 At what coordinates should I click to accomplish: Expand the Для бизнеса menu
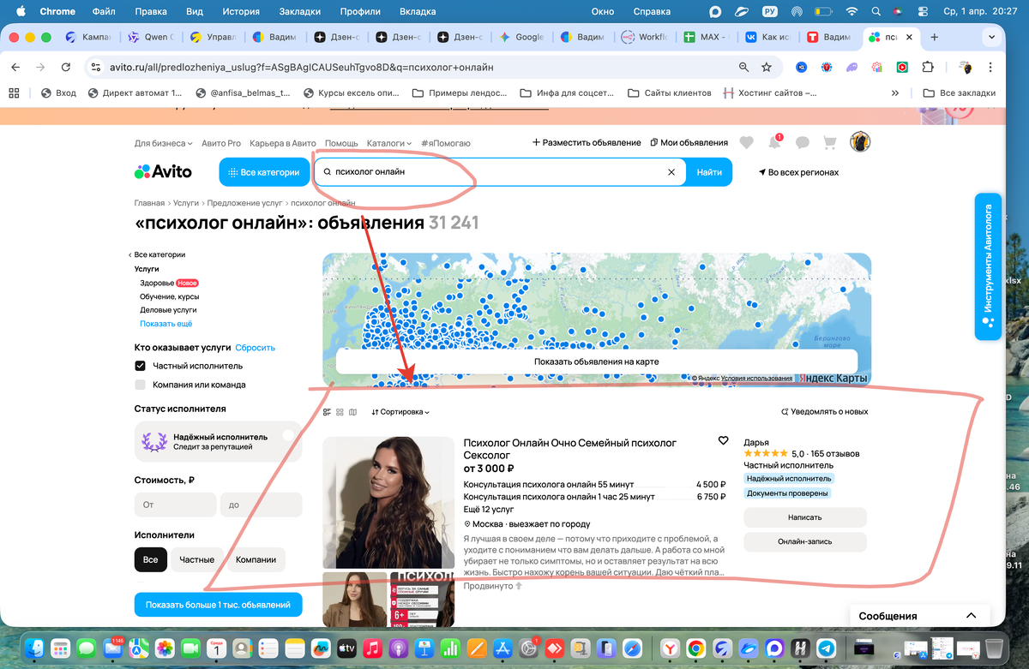(163, 143)
